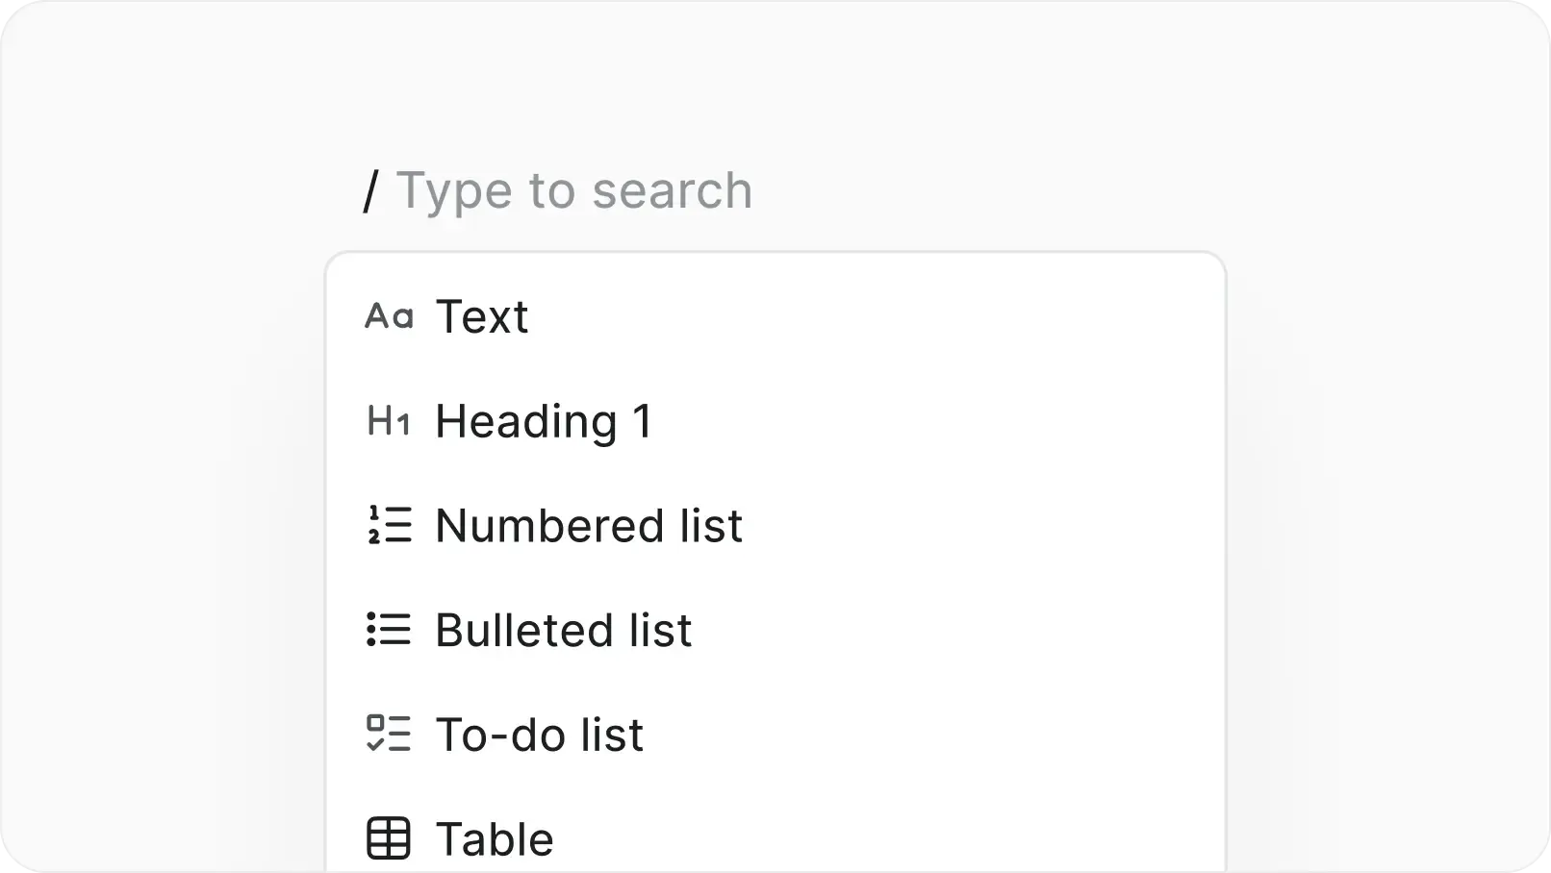Click the numbered list icon
1551x873 pixels.
pos(391,526)
